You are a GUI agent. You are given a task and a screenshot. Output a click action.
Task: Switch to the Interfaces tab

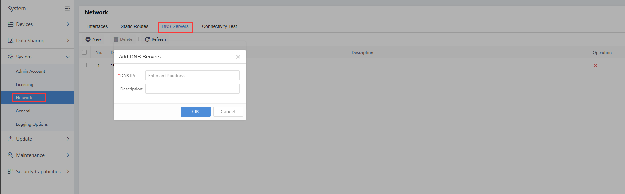(x=97, y=26)
